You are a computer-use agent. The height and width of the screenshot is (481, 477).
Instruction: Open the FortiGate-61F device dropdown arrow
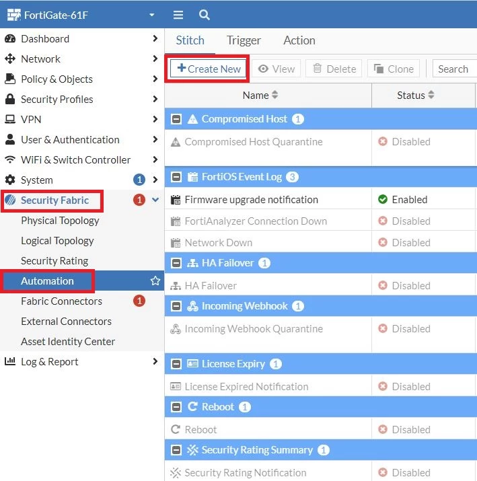[152, 15]
